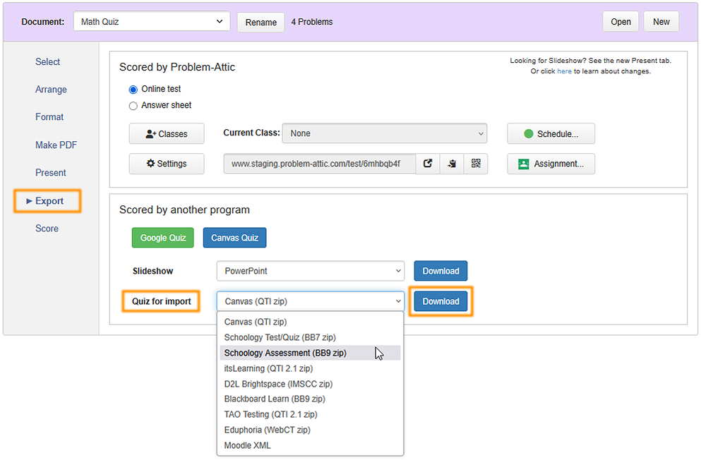701x460 pixels.
Task: Follow the 'here' link about changes
Action: 564,71
